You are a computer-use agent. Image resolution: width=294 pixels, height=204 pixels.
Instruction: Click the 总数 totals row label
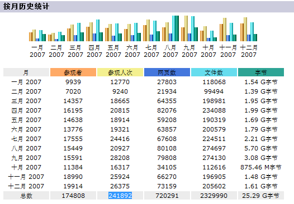point(26,196)
